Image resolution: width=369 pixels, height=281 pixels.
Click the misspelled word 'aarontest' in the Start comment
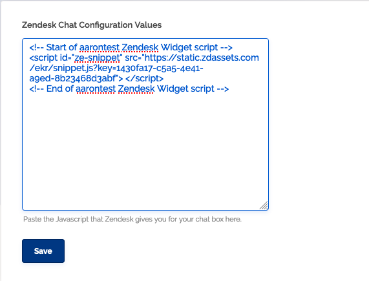100,47
